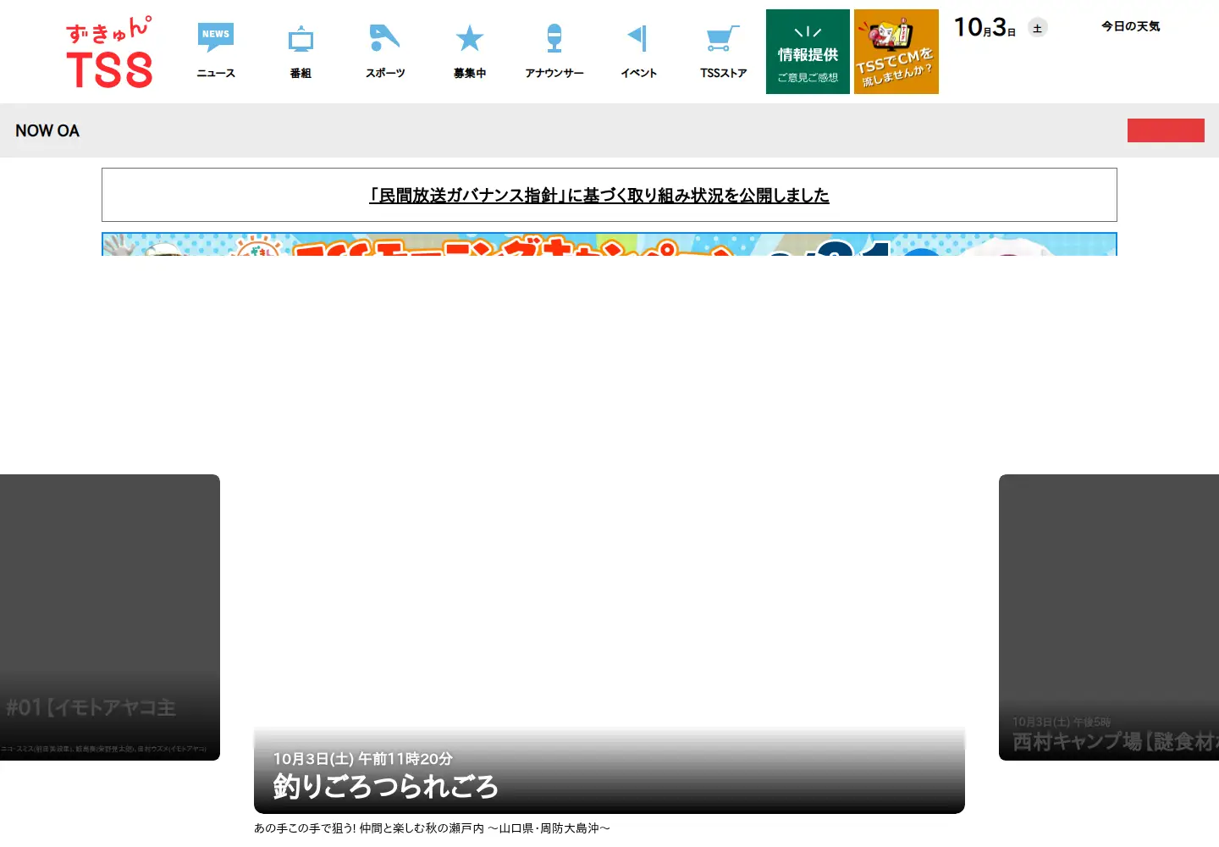Open the 番組 TV icon
This screenshot has height=847, width=1219.
point(301,52)
